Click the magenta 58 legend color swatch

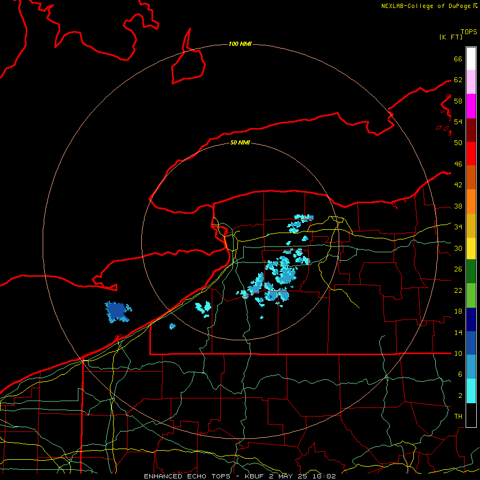click(x=471, y=106)
